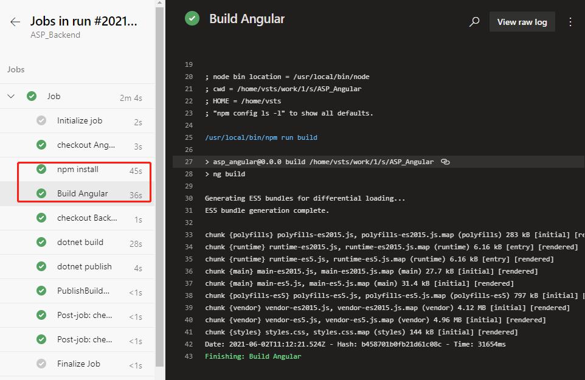Click green success icon beside Build Angular header

pos(192,19)
